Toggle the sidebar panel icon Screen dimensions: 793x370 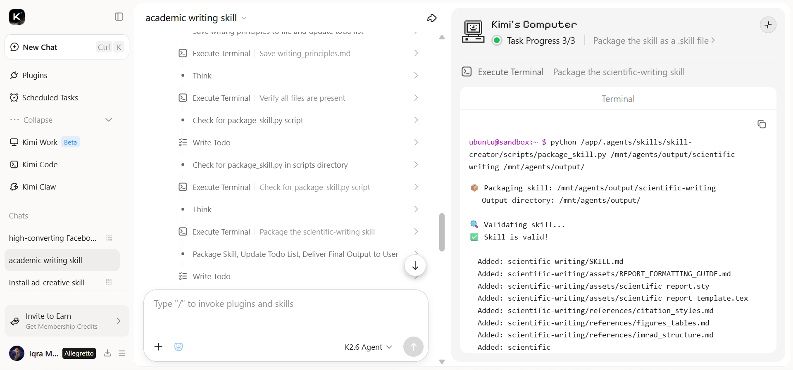click(x=119, y=17)
